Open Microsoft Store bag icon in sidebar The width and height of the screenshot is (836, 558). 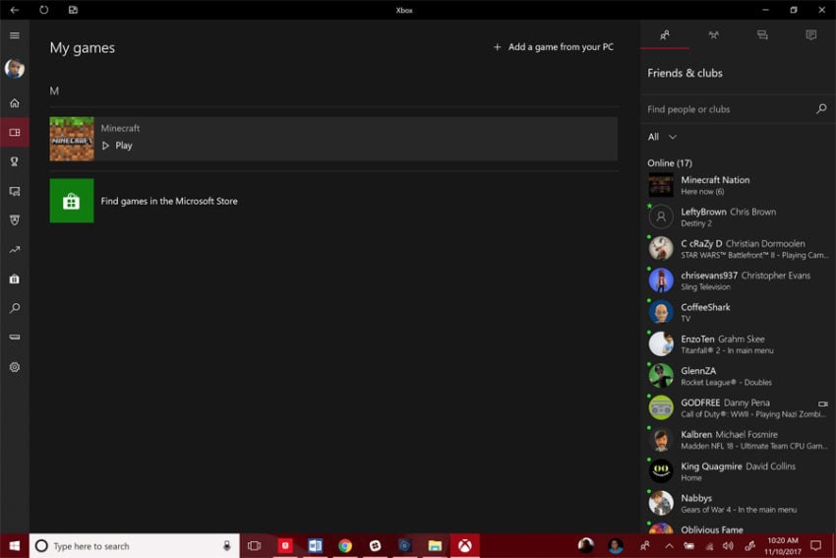coord(15,279)
